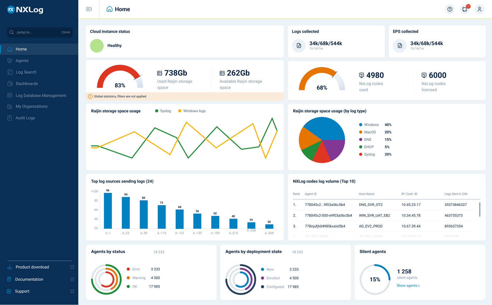The width and height of the screenshot is (492, 305).
Task: Click the Log Search sidebar icon
Action: [10, 72]
